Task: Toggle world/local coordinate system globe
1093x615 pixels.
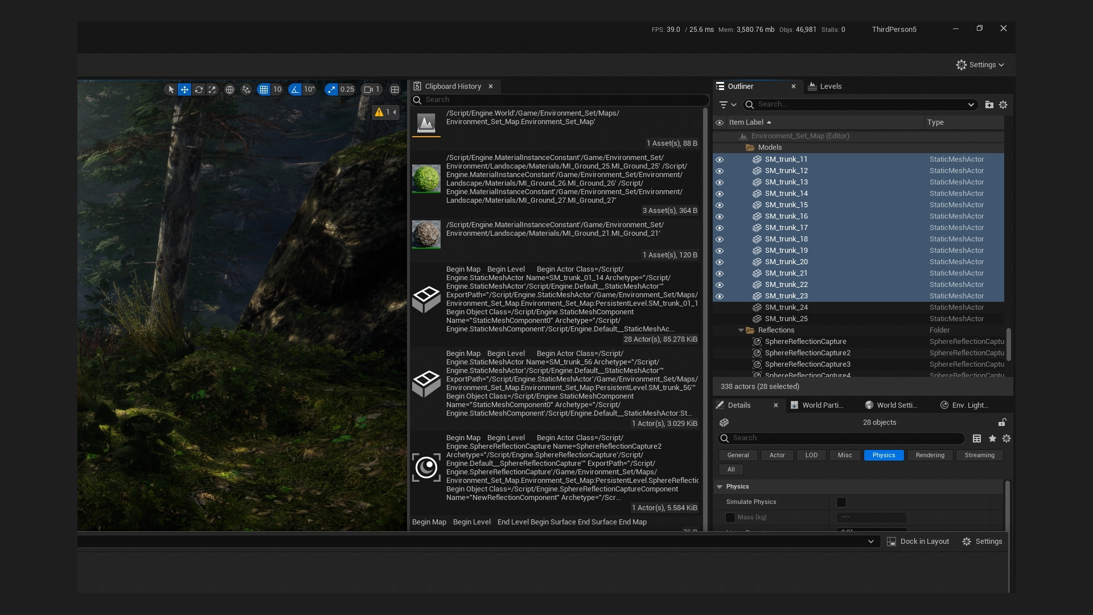Action: coord(229,89)
